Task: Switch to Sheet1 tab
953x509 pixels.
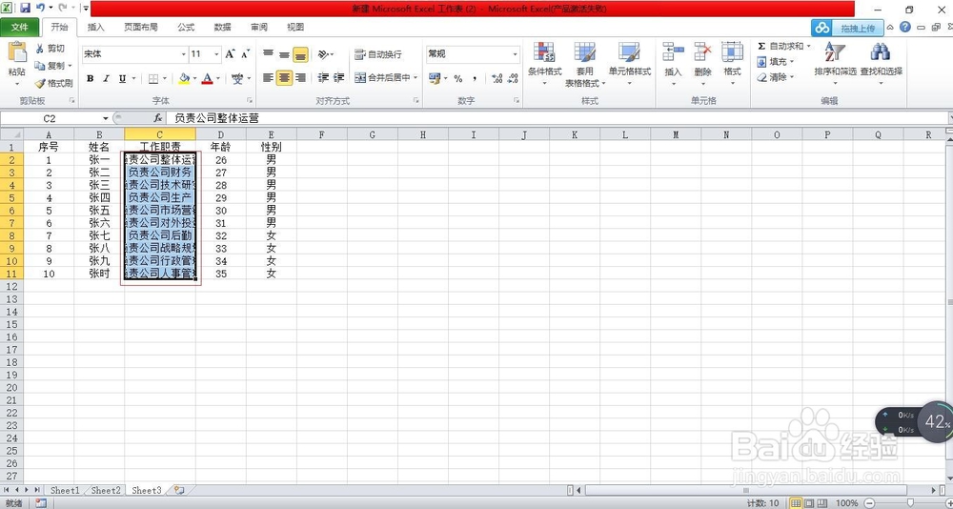Action: tap(65, 490)
